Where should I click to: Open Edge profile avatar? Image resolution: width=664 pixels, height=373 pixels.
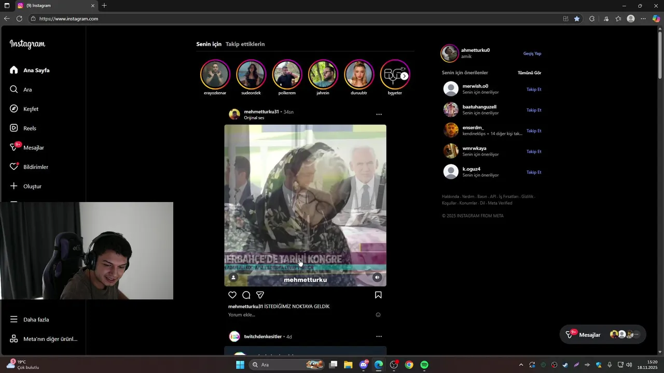(x=631, y=19)
